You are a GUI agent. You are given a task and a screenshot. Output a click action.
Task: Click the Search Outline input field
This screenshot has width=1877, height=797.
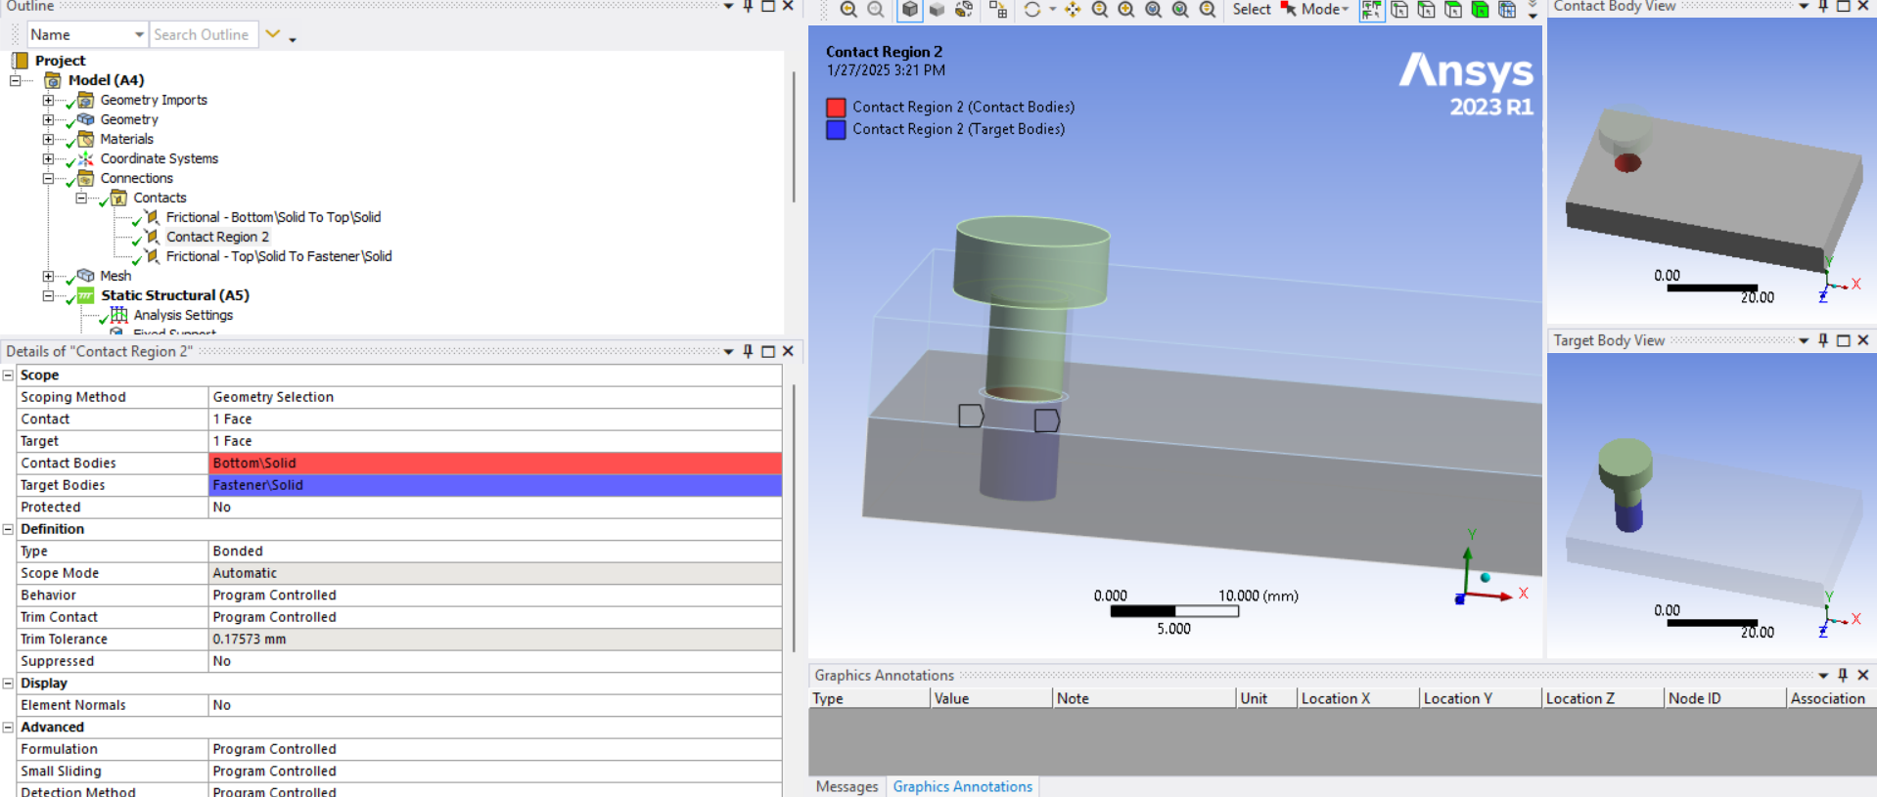click(x=203, y=35)
